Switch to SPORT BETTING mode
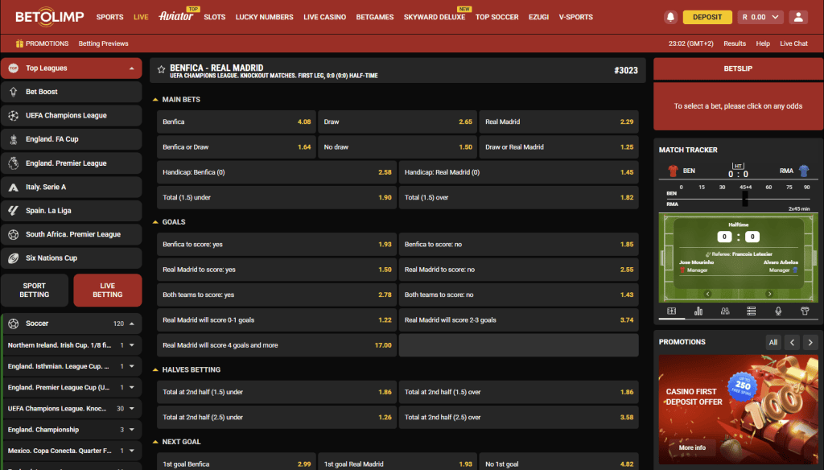Viewport: 824px width, 470px height. (35, 291)
